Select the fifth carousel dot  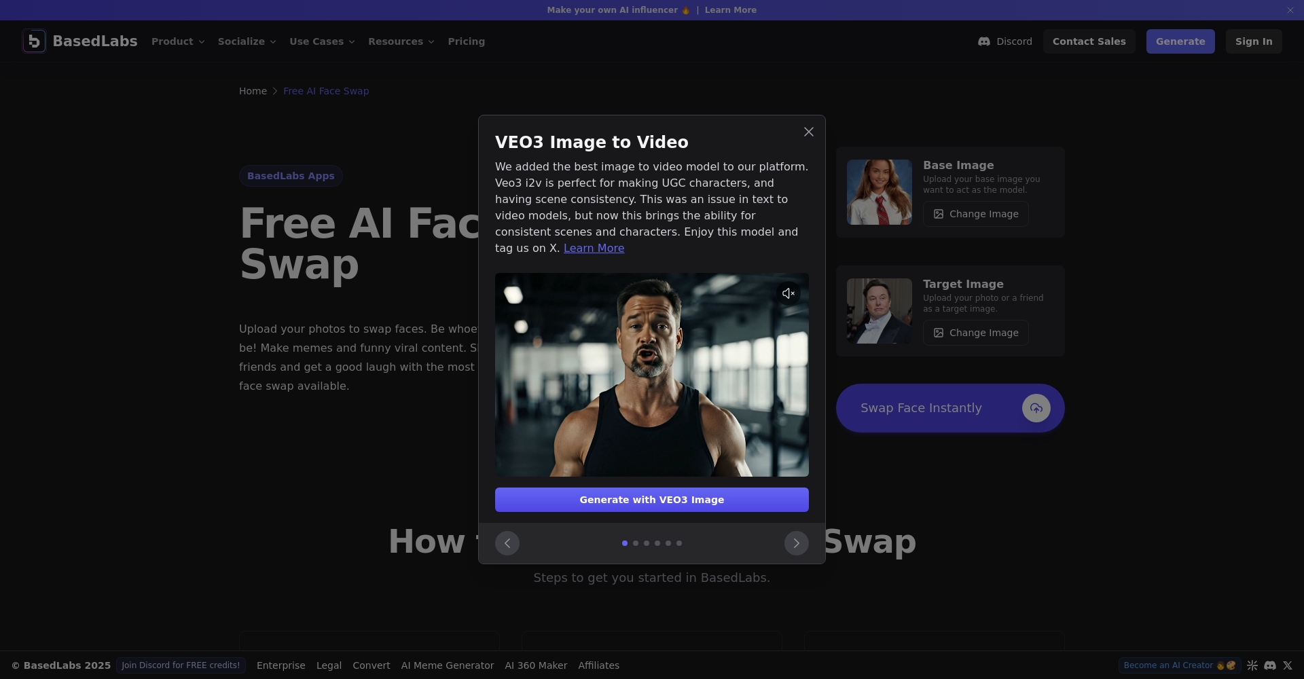(668, 543)
